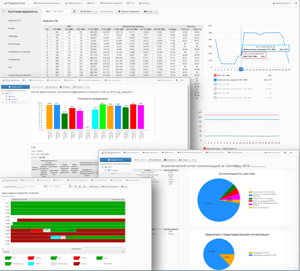Screen dimensions: 300x271
Task: Toggle the Фактическая нагрузка ГЭС 220 series
Action: [215, 98]
